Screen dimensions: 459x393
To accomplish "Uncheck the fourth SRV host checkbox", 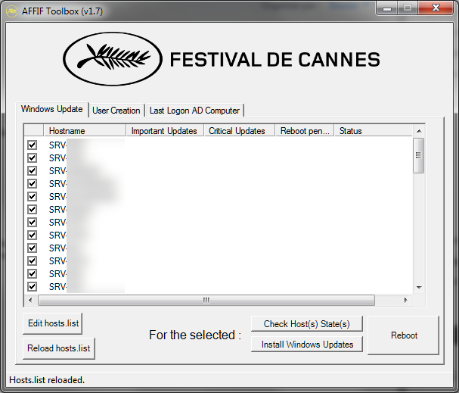I will (33, 184).
